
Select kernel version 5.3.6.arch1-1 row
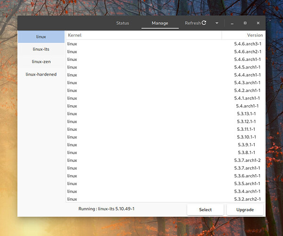coord(166,176)
